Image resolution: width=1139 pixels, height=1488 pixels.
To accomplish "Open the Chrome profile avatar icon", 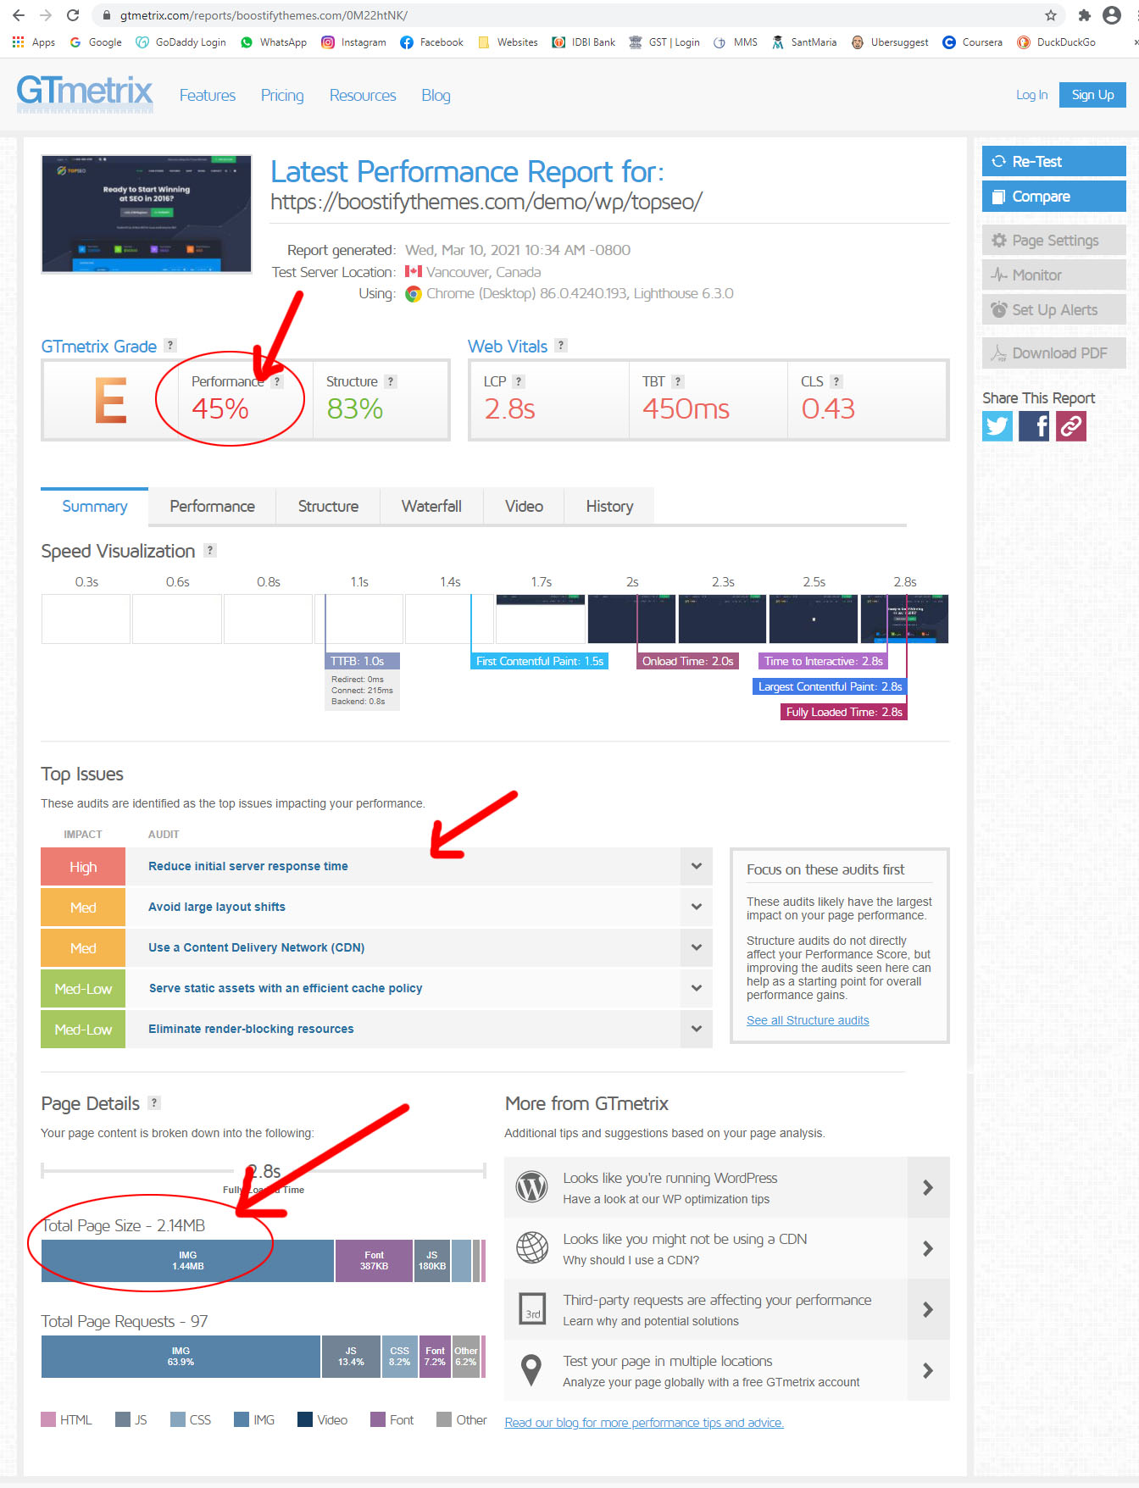I will [1112, 15].
